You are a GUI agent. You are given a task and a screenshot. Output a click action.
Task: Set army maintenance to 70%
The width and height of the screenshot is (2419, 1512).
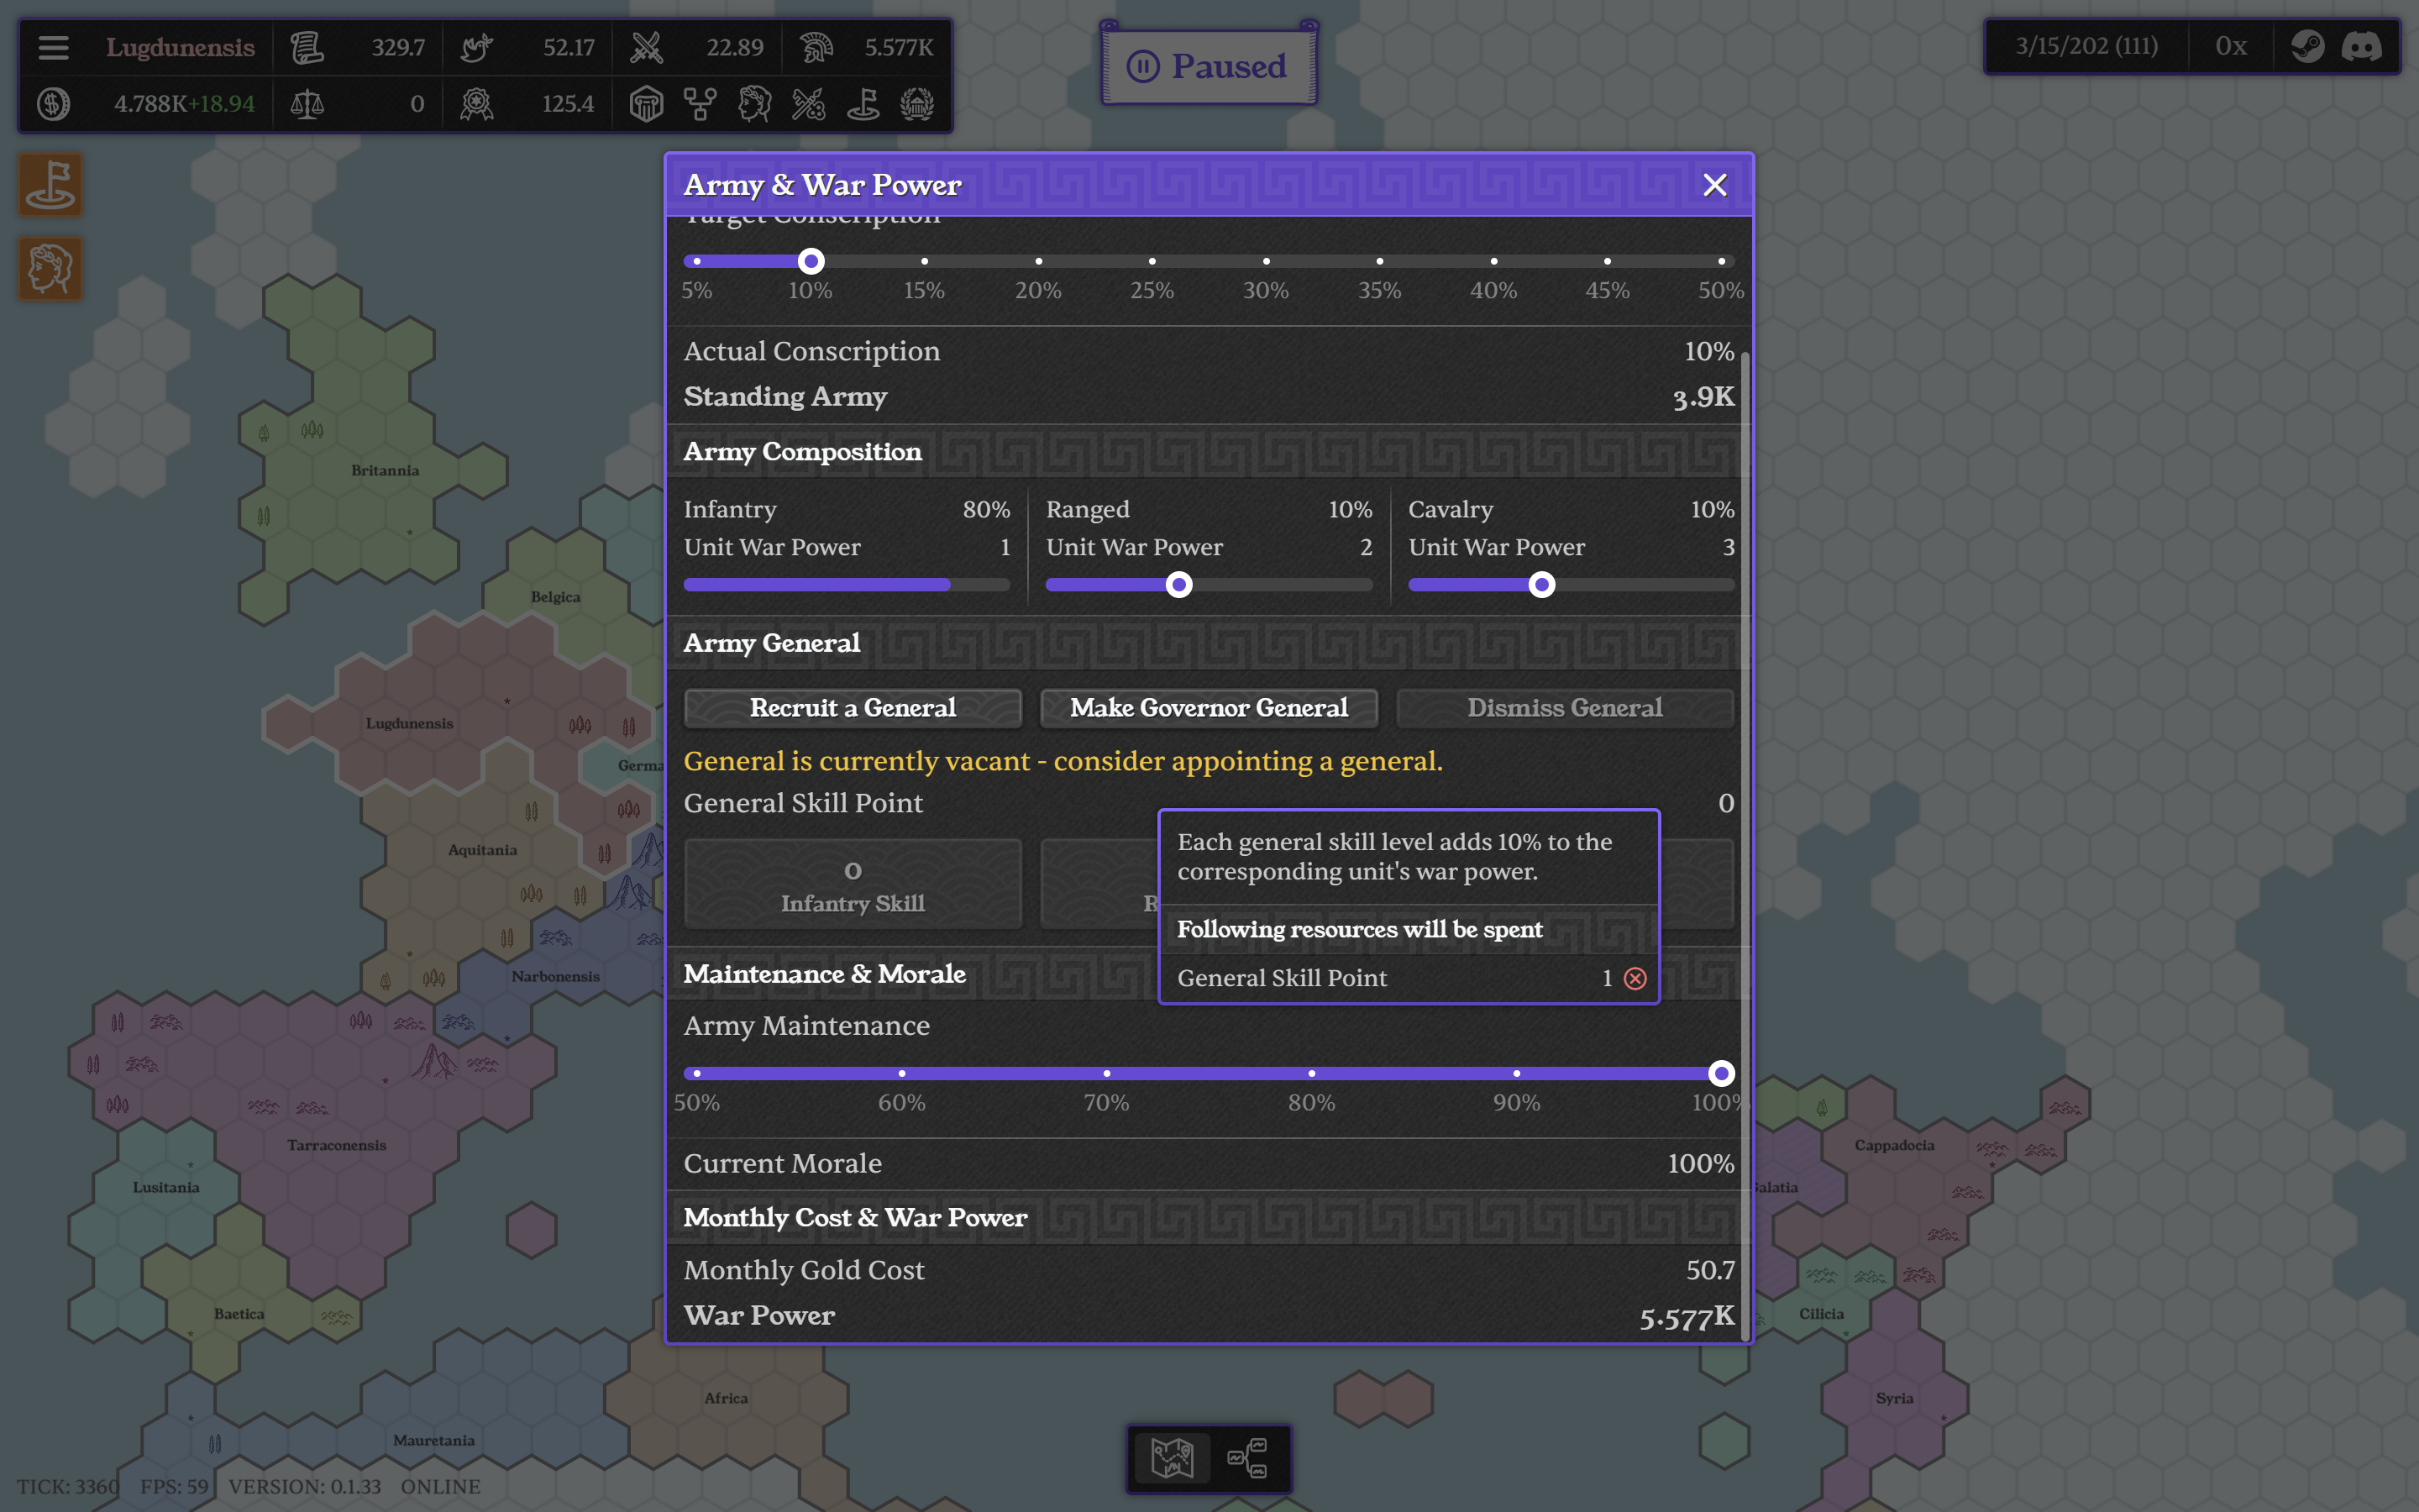point(1106,1073)
